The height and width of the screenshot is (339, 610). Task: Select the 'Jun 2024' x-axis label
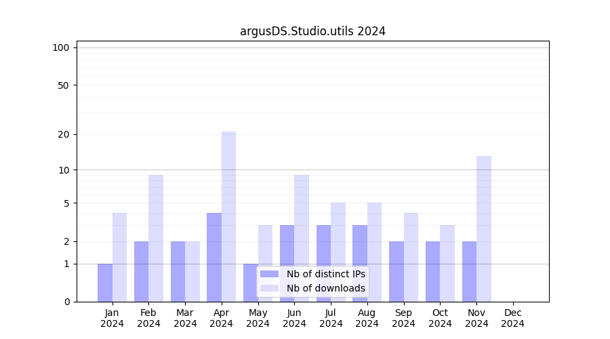[294, 318]
